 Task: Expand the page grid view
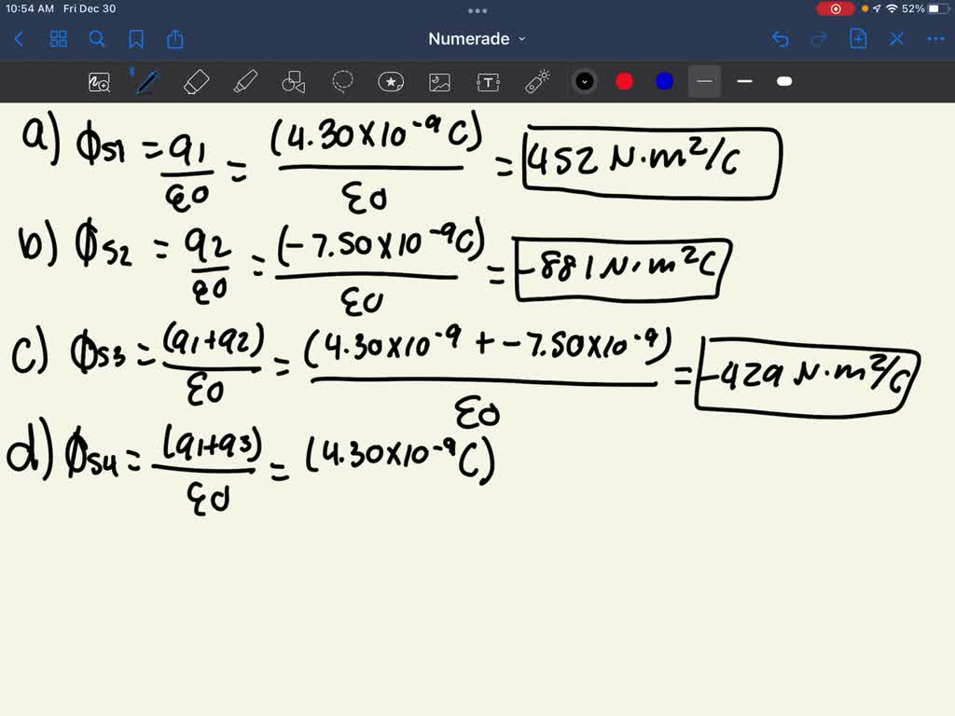click(58, 38)
